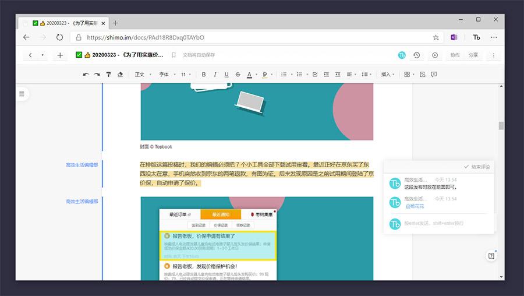Open the template grid menu icon

point(407,75)
